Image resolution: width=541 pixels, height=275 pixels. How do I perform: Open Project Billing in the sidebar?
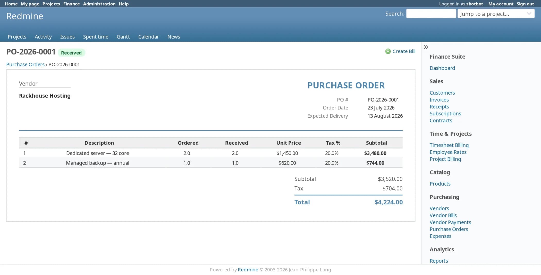(445, 159)
